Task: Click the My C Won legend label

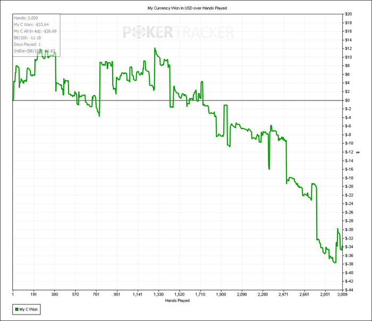Action: point(28,309)
